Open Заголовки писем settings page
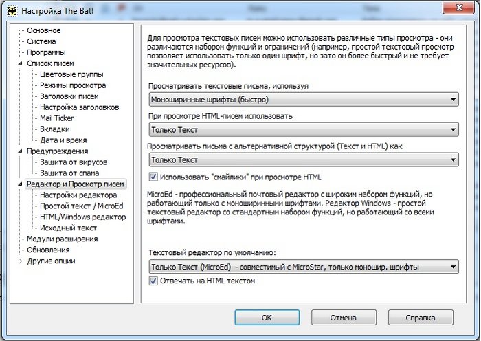This screenshot has height=341, width=481. [69, 96]
